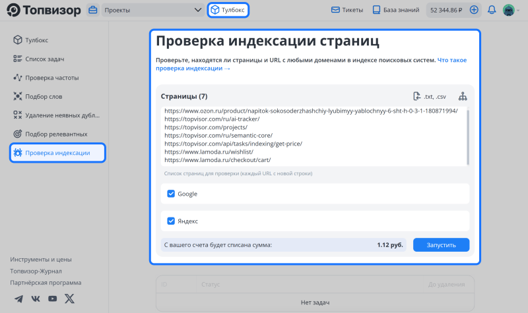This screenshot has width=528, height=313.
Task: Open База знаний in header
Action: pyautogui.click(x=396, y=10)
